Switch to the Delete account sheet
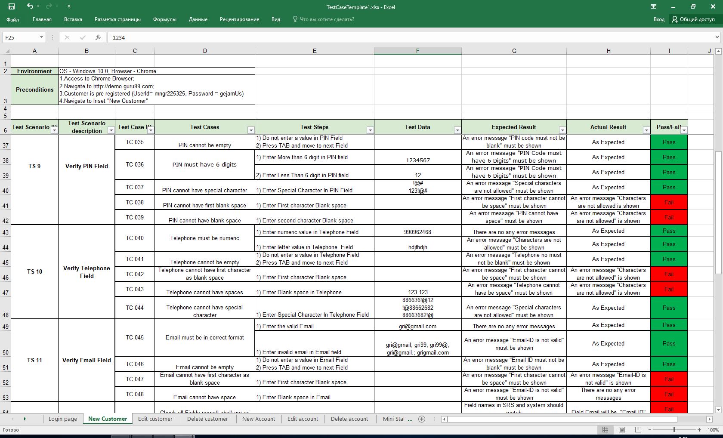This screenshot has width=723, height=438. click(x=349, y=419)
